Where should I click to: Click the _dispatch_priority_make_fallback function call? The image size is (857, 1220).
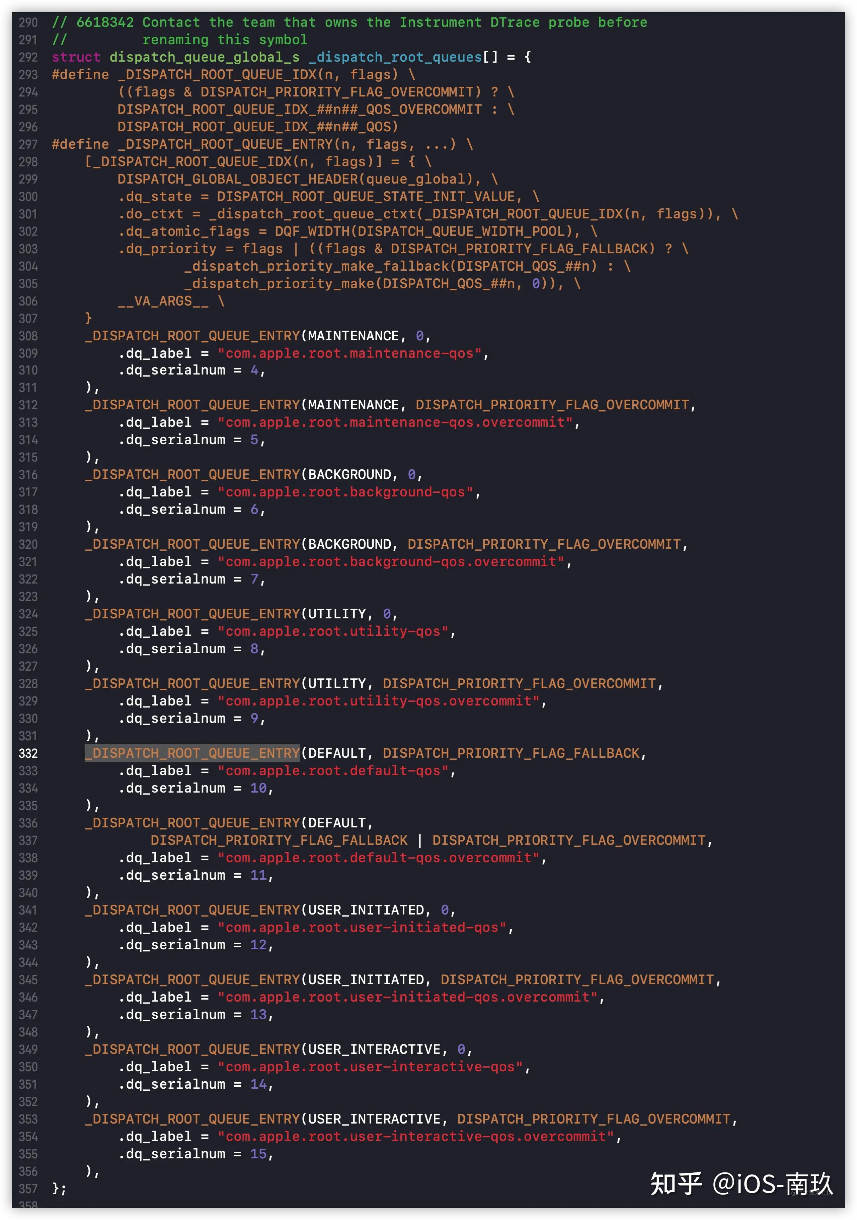click(316, 266)
